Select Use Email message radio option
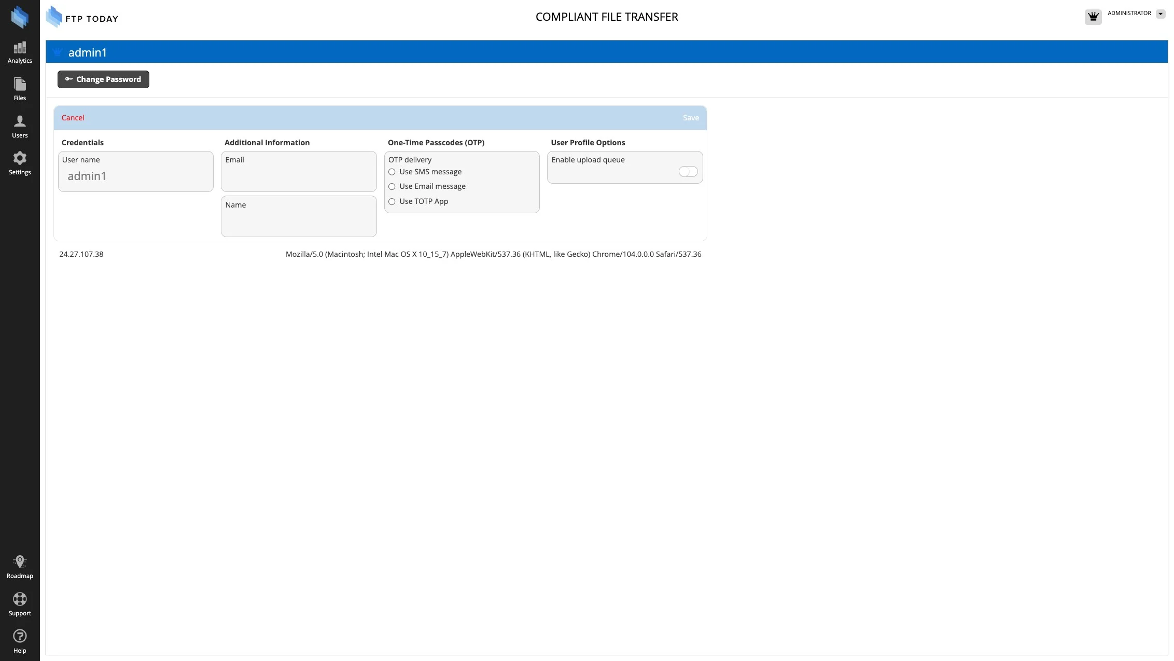This screenshot has height=661, width=1174. [392, 187]
